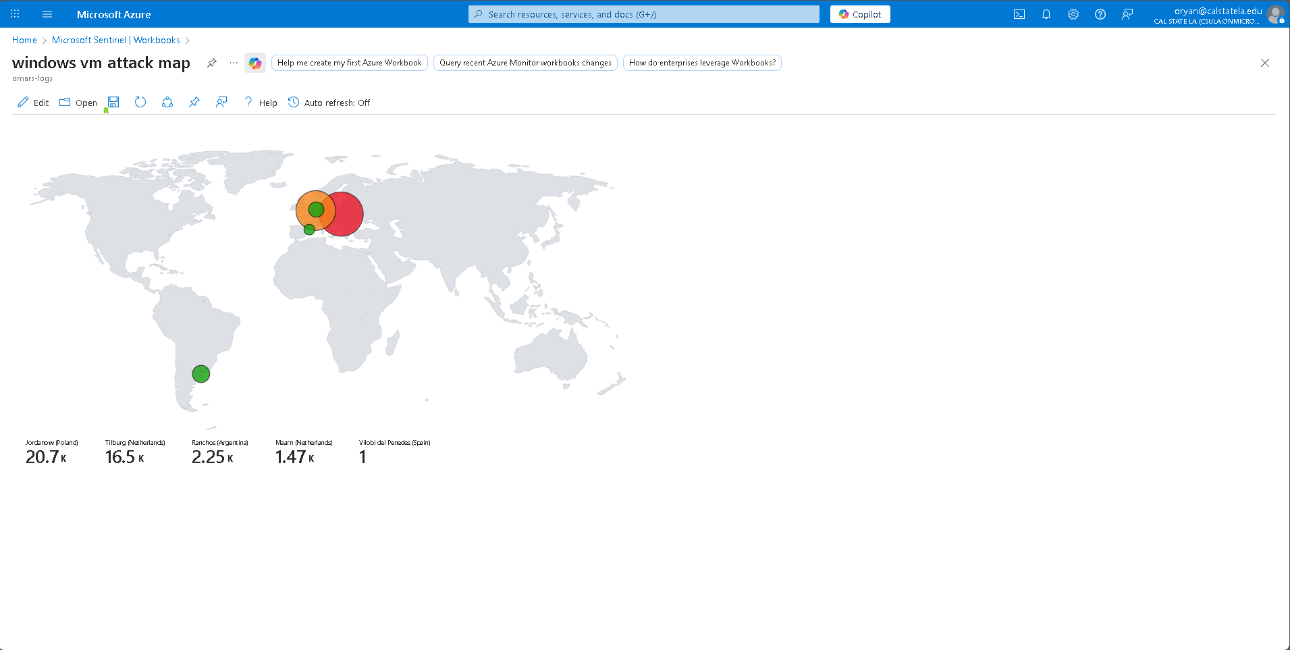Click the 'windows vm attack map' title
The height and width of the screenshot is (650, 1290).
(101, 63)
